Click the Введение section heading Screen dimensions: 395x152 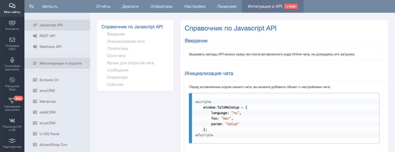(x=196, y=41)
